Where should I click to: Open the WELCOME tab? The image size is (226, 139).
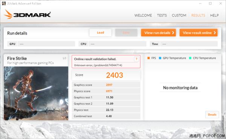pyautogui.click(x=143, y=15)
